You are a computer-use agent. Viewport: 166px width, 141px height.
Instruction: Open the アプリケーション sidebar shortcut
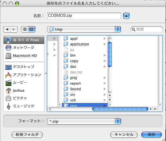(24, 75)
